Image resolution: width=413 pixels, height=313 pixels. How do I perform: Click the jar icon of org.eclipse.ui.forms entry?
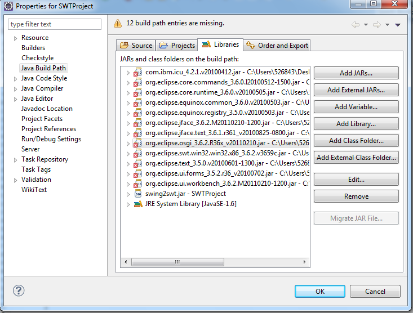pyautogui.click(x=137, y=173)
